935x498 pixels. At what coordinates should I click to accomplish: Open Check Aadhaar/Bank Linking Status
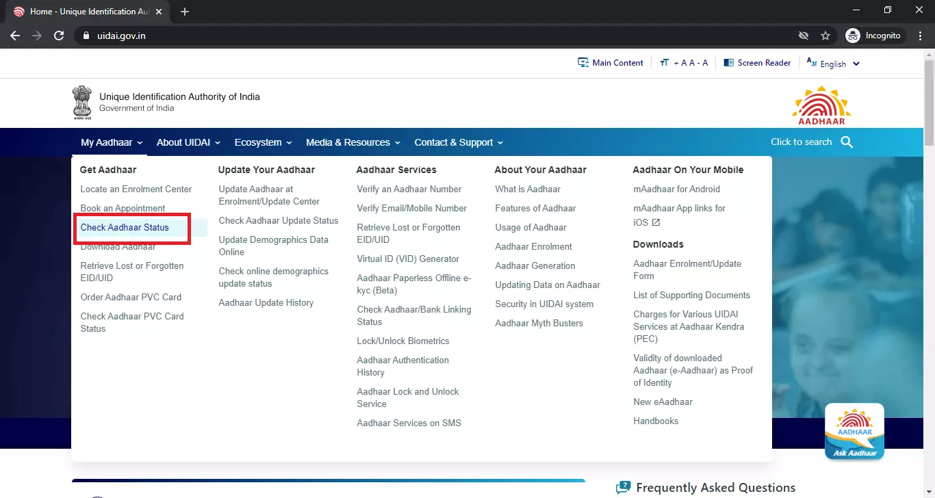tap(414, 315)
